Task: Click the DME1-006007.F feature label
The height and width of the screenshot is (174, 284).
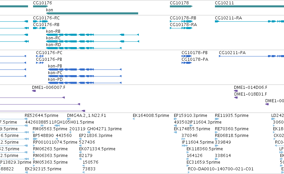Action: 48,88
